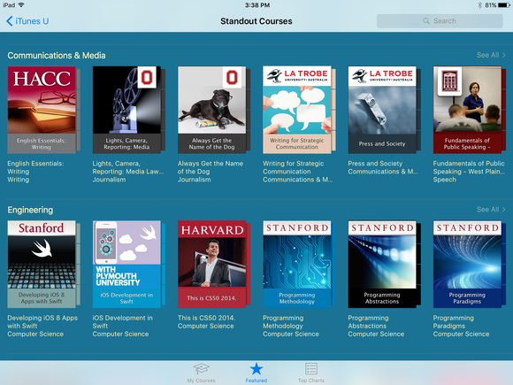The image size is (513, 385).
Task: Click the Engineering section heading
Action: point(30,210)
